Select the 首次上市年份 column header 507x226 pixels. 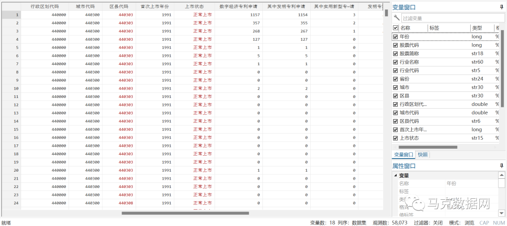point(155,7)
